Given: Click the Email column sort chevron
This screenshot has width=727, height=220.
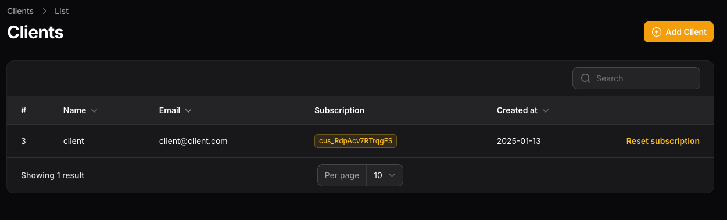Looking at the screenshot, I should click(x=188, y=110).
